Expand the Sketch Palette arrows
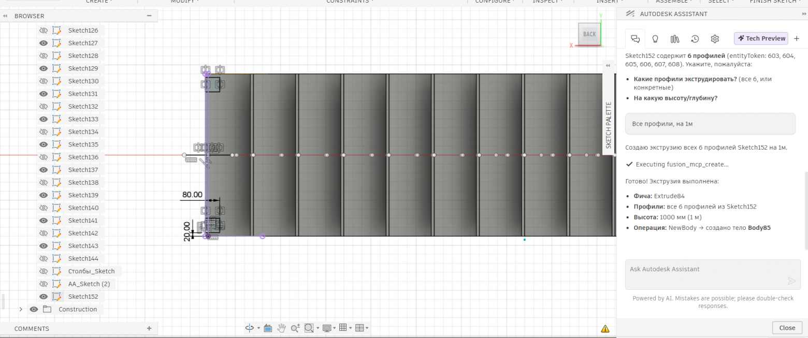This screenshot has height=338, width=808. [x=609, y=66]
